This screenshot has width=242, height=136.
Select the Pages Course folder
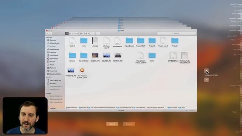129,42
